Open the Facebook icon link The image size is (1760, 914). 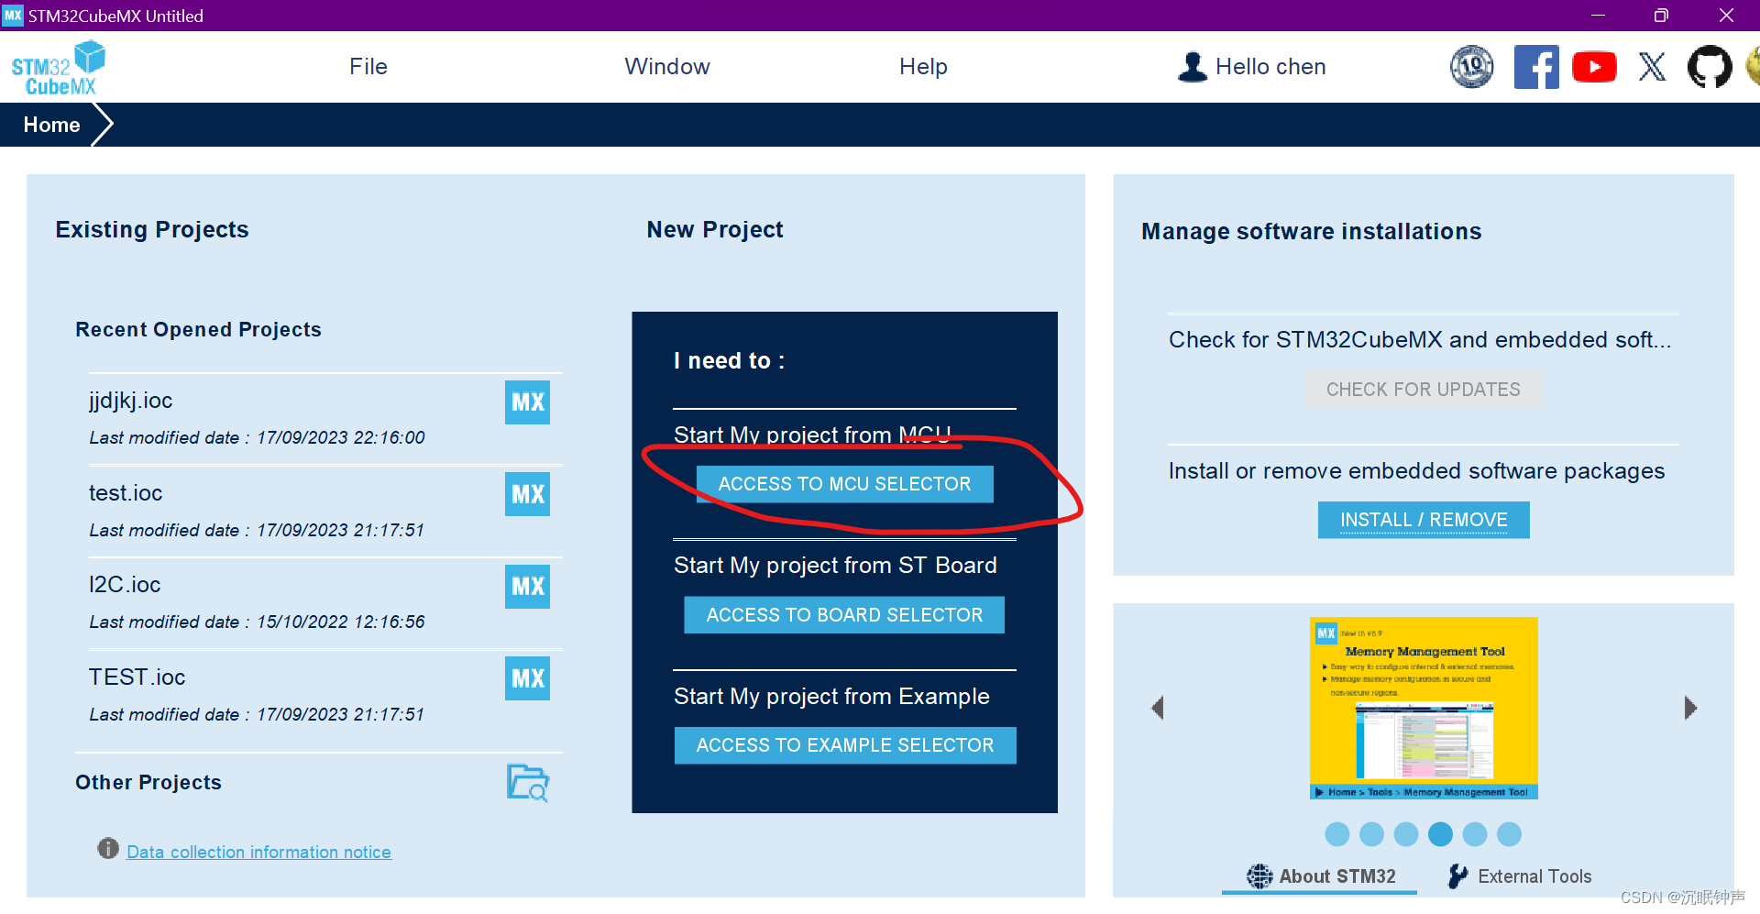click(x=1536, y=67)
